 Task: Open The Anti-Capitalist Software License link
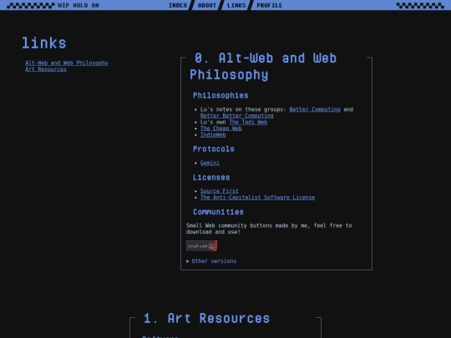point(257,197)
